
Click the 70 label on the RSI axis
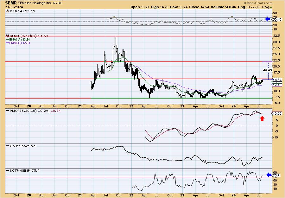275,17
